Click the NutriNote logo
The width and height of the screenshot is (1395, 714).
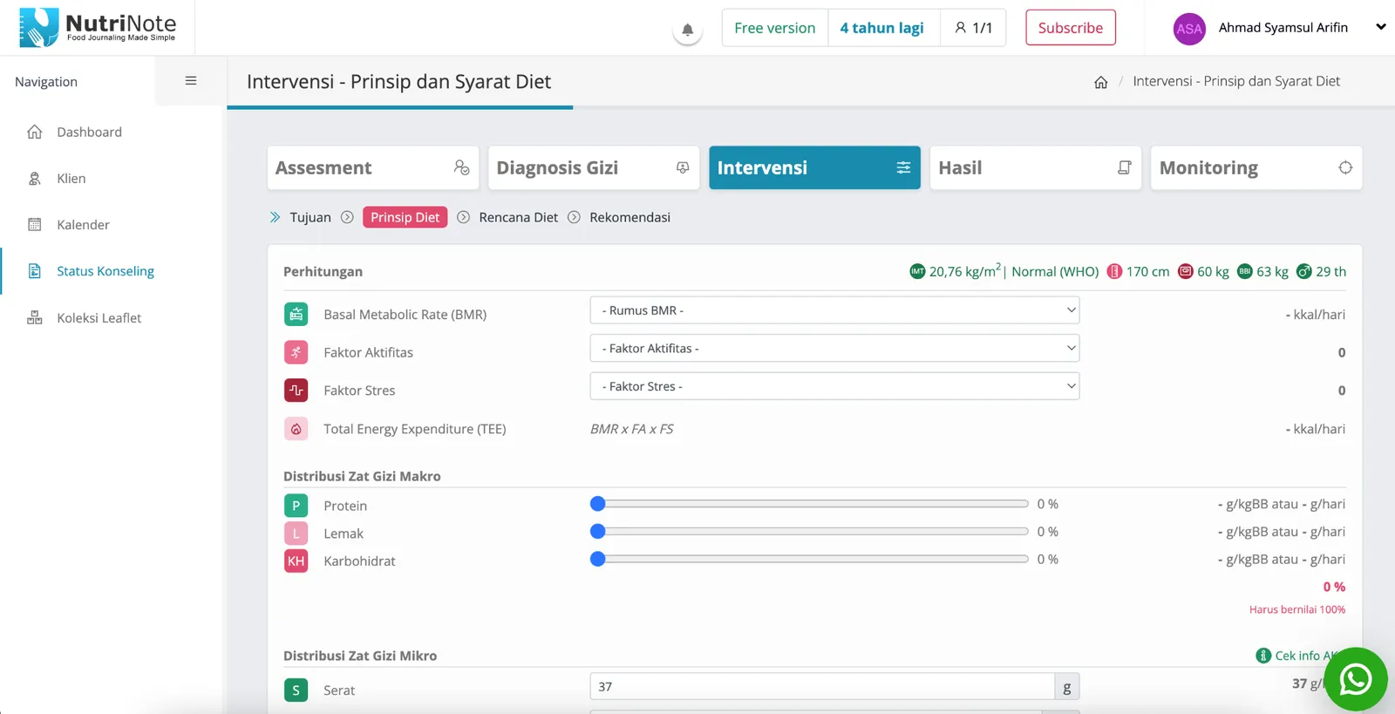pos(98,27)
